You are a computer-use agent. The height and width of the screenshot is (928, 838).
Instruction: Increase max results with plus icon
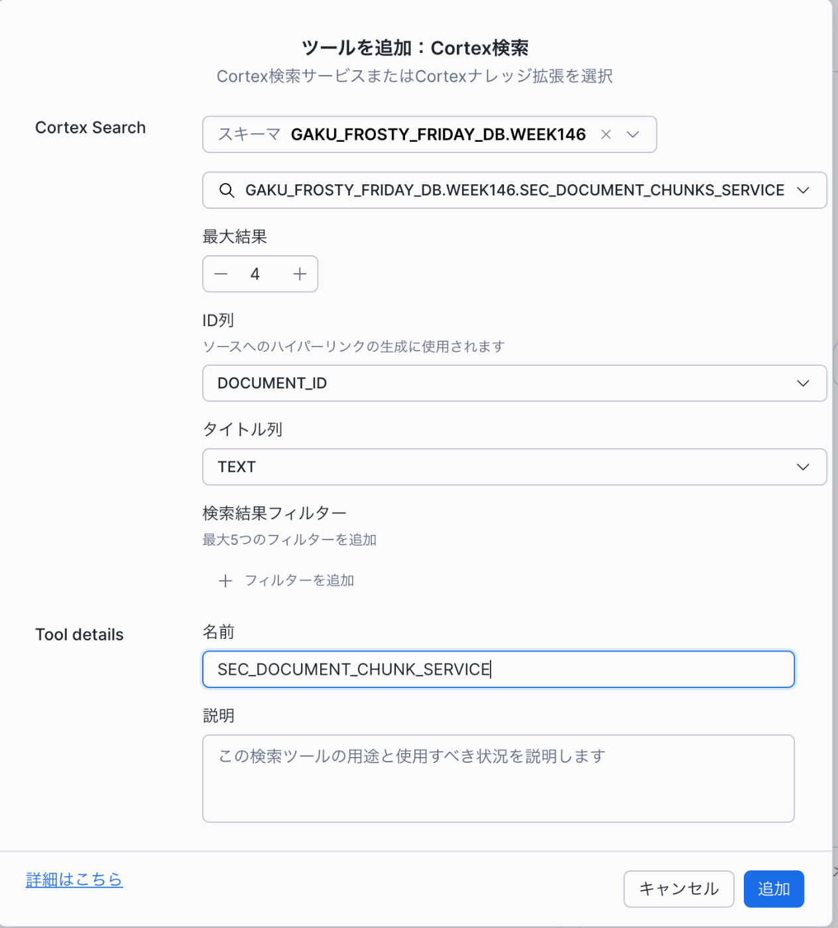(300, 274)
